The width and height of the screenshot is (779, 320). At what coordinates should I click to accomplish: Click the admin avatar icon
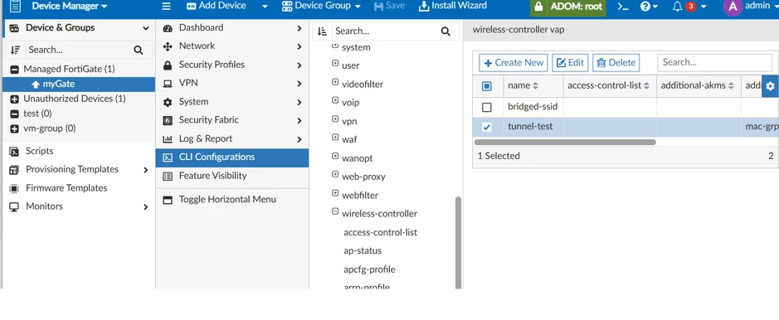point(733,7)
